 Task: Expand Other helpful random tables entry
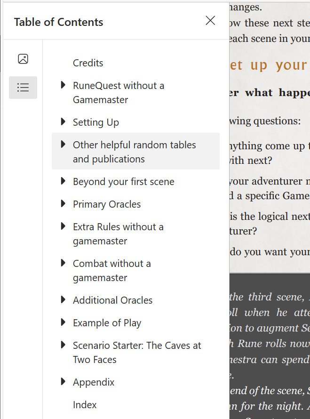63,145
